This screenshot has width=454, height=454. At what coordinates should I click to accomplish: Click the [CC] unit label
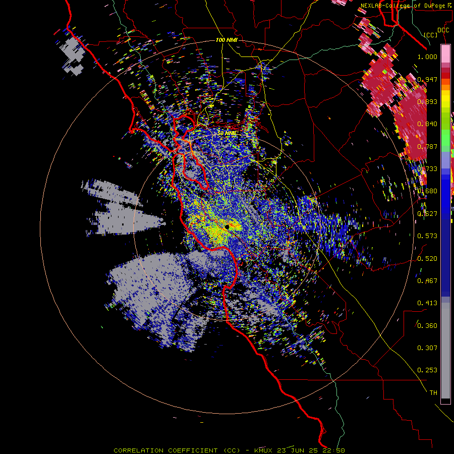point(431,35)
